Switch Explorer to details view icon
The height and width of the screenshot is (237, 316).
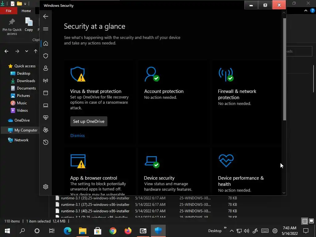pyautogui.click(x=305, y=221)
